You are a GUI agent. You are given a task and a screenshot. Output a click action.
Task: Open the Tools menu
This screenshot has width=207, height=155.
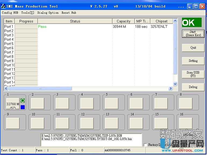click(28, 13)
